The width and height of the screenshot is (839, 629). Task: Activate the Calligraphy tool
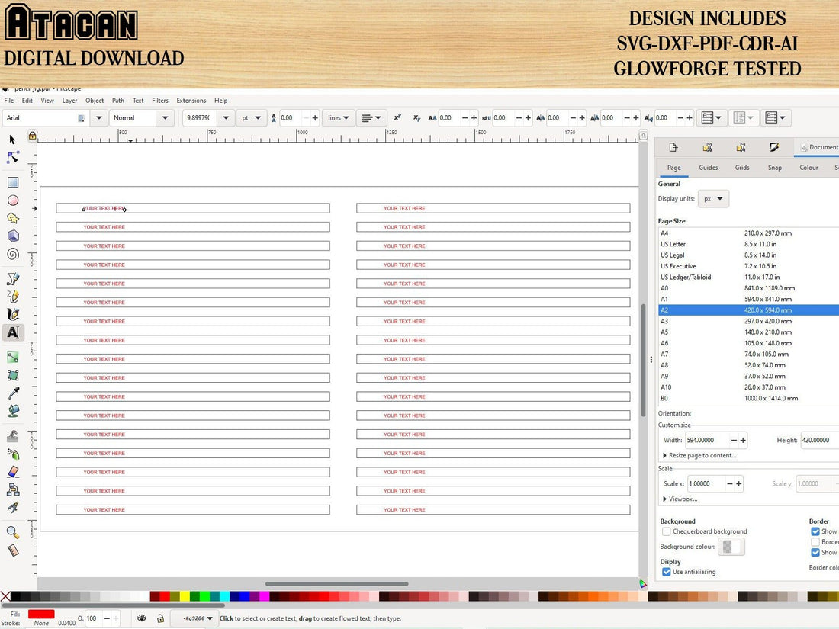[x=12, y=314]
